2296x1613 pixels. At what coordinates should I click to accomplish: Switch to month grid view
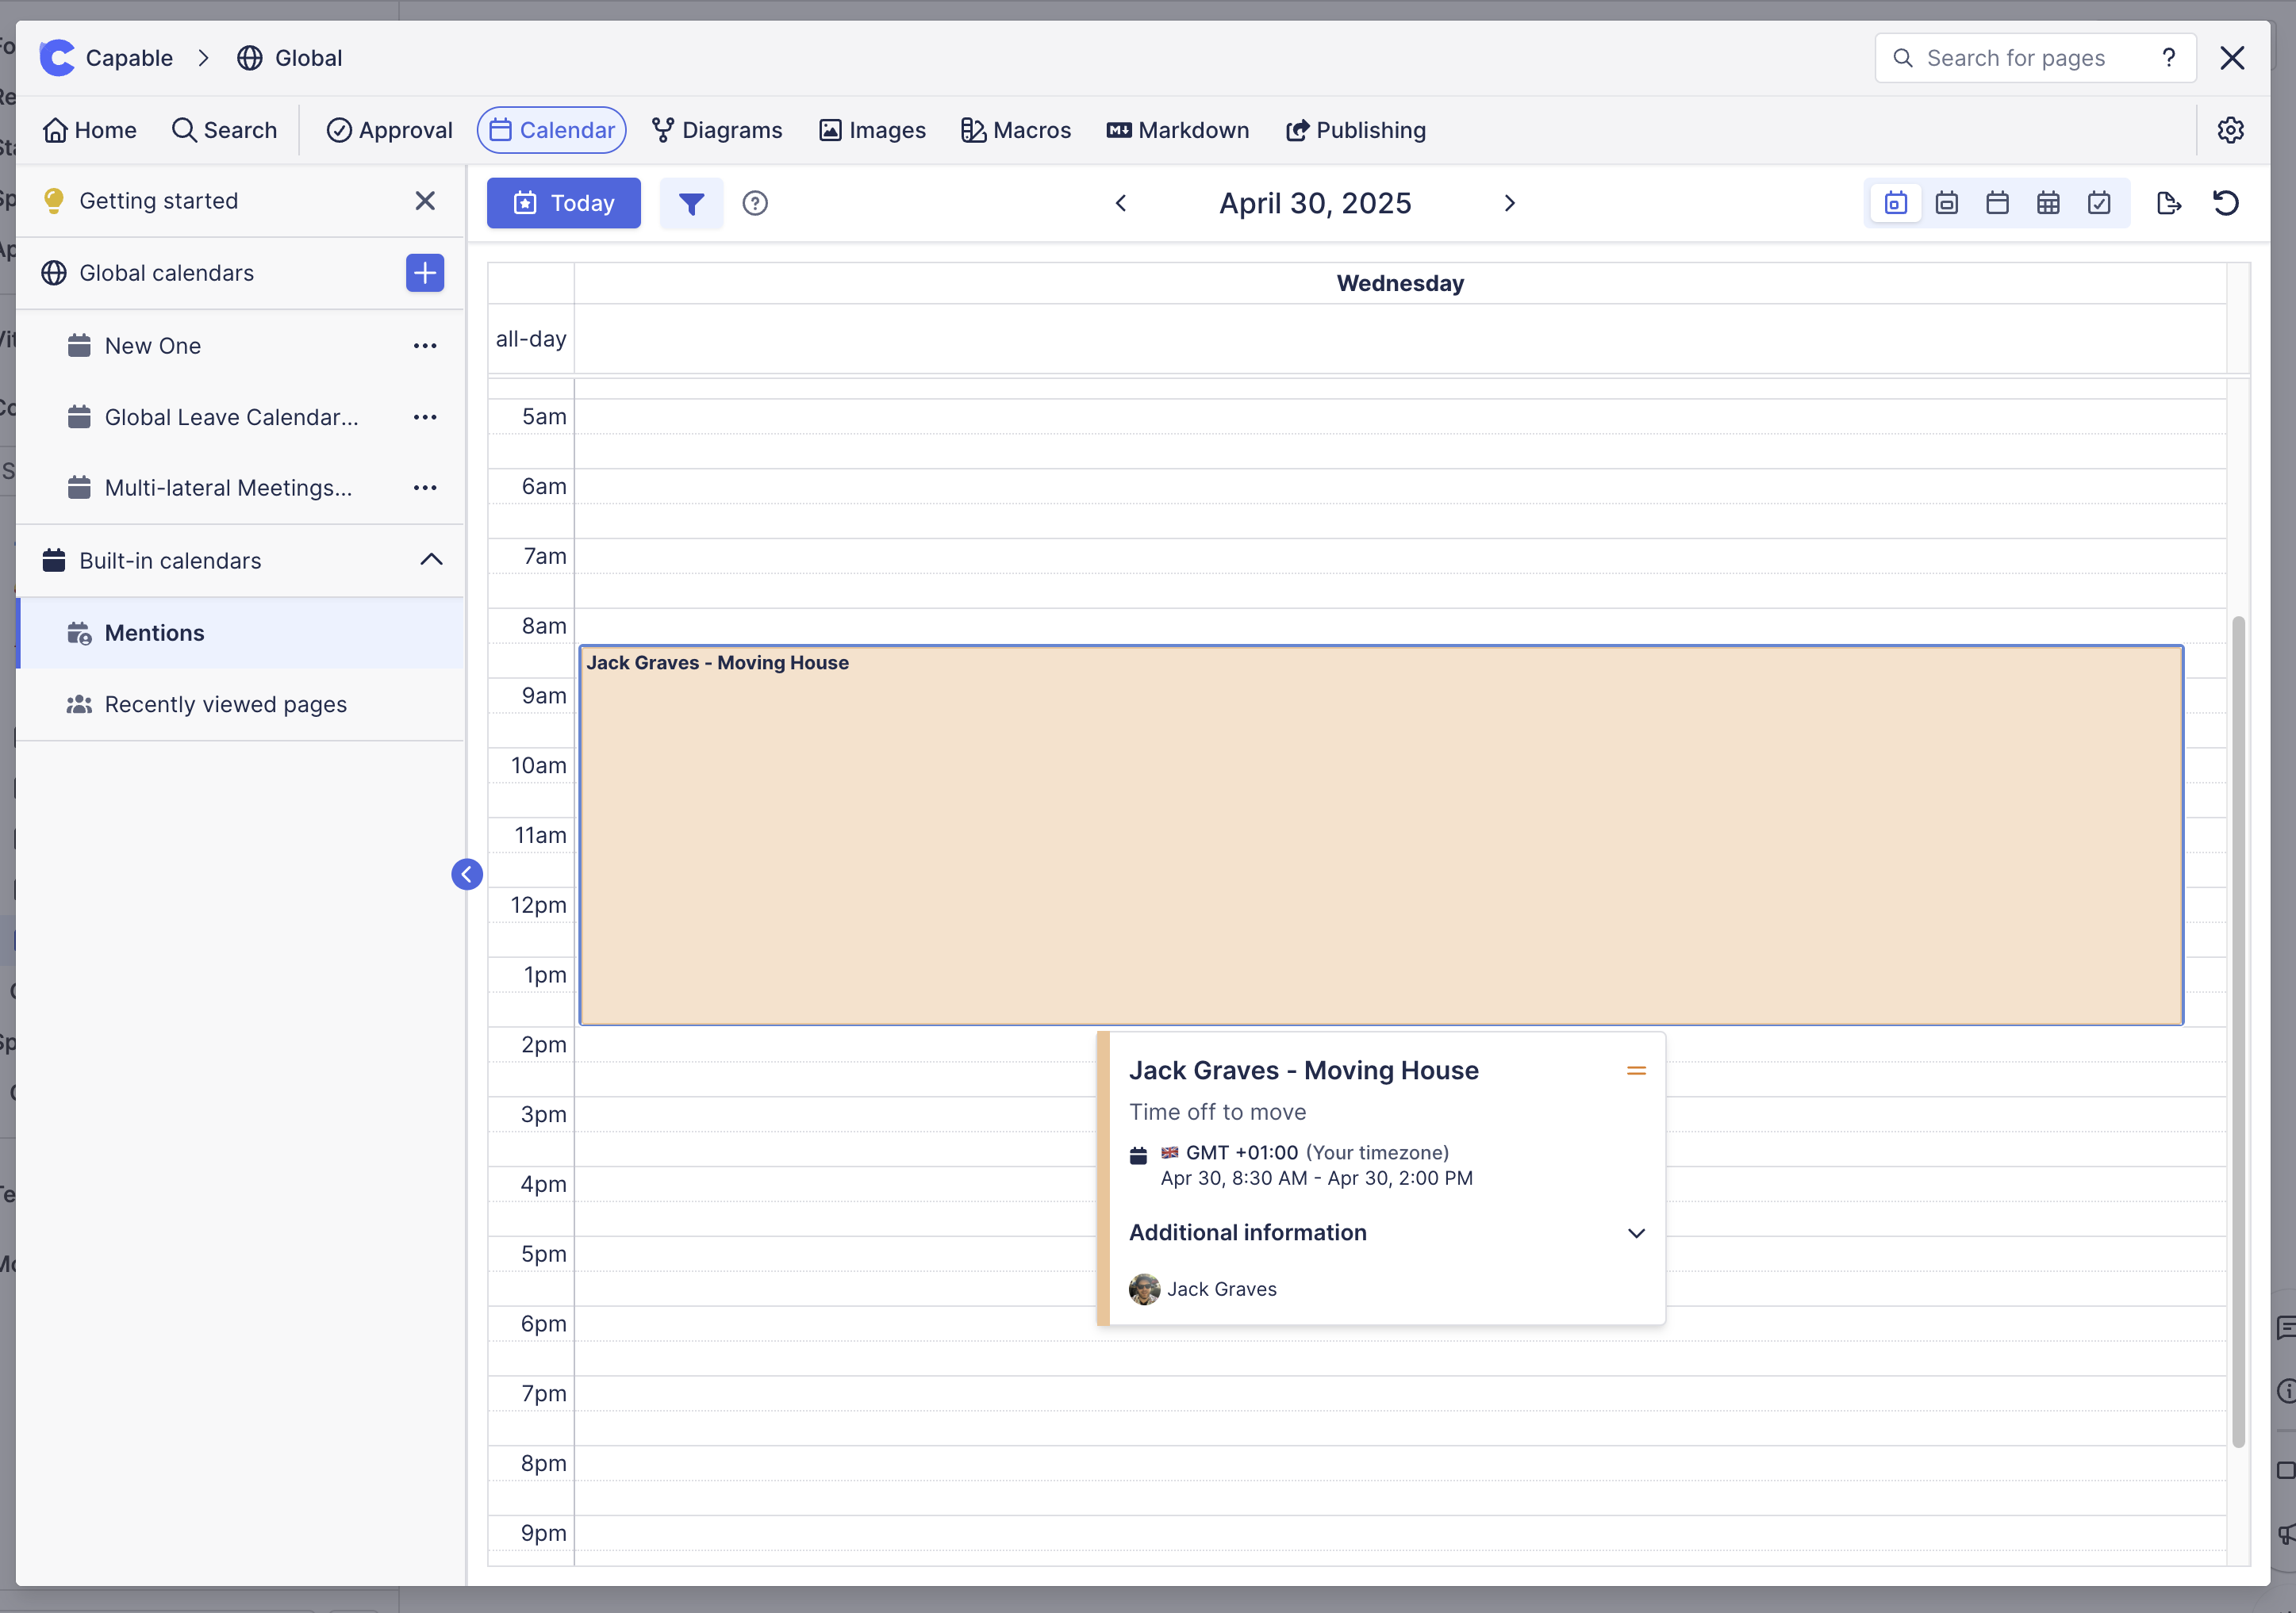point(2048,204)
